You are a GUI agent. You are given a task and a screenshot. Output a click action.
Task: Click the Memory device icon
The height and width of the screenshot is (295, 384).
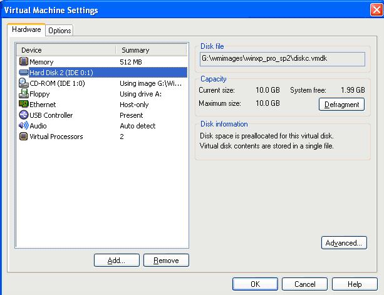coord(24,62)
